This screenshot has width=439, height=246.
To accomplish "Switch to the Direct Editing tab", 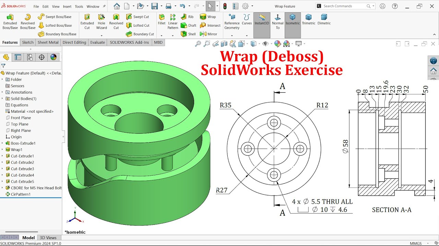I will pyautogui.click(x=74, y=42).
